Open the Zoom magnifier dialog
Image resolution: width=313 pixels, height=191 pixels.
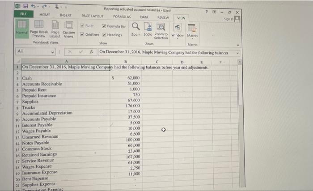coord(135,29)
